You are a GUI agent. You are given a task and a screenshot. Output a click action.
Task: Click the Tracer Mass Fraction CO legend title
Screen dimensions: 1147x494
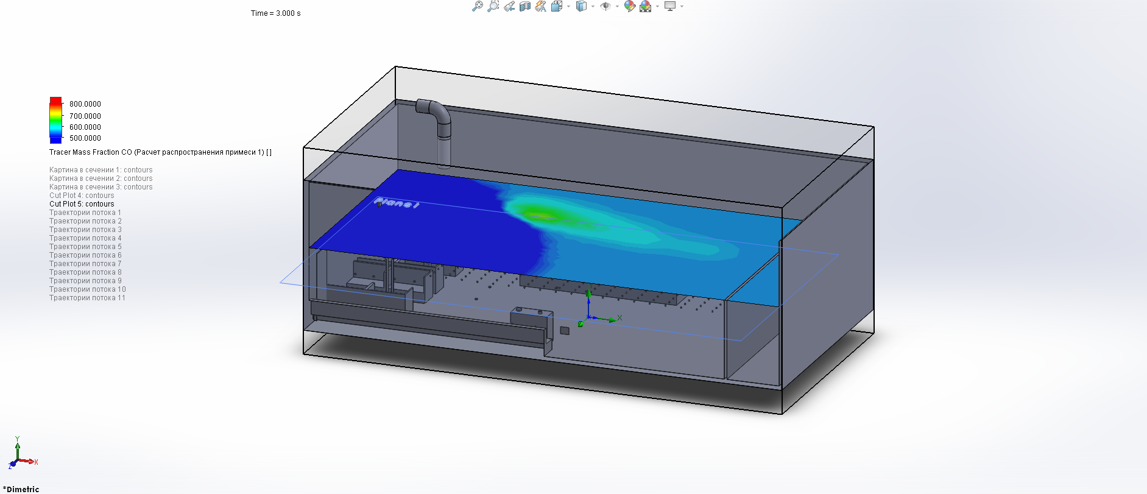coord(161,152)
